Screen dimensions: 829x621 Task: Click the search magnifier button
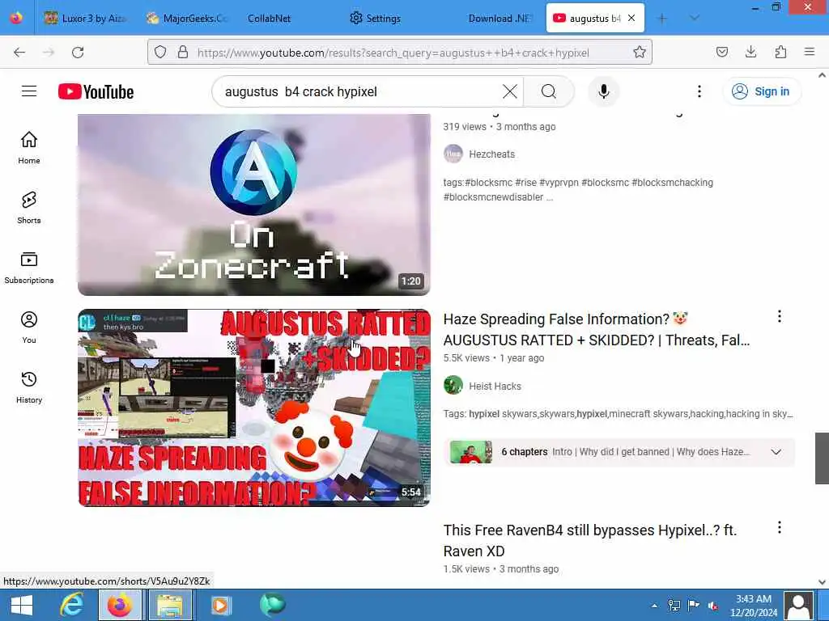click(549, 91)
